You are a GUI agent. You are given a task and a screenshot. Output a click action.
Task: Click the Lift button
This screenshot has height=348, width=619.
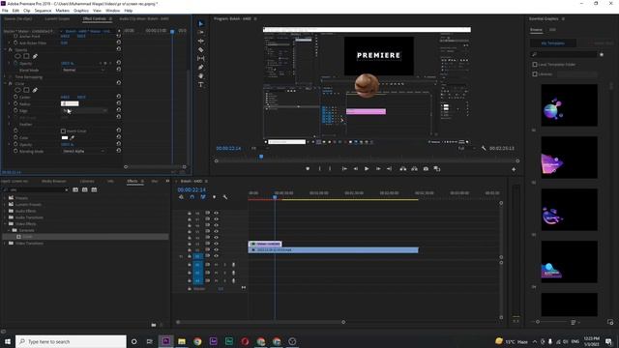402,169
